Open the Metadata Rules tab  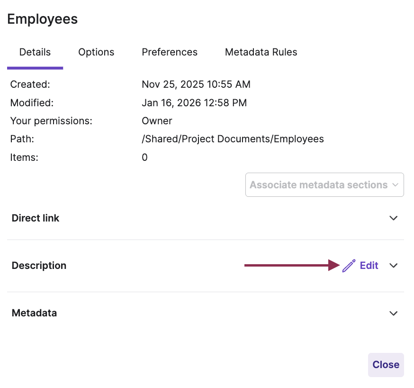261,52
